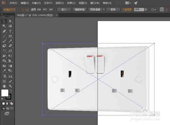Select the Mesh tool
This screenshot has width=170, height=125.
pos(4,66)
